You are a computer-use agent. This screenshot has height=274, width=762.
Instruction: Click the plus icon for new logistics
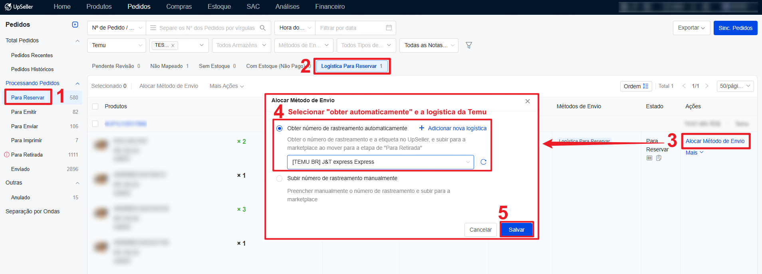[x=421, y=128]
